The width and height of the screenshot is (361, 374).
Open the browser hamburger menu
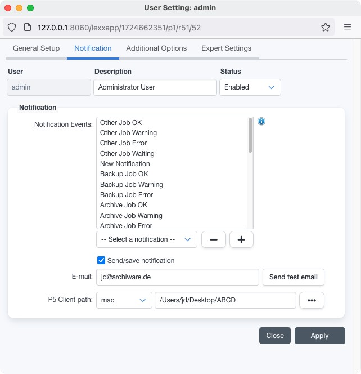348,27
